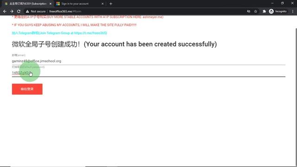Restore down the Chrome window
This screenshot has height=167, width=297.
click(x=282, y=3)
